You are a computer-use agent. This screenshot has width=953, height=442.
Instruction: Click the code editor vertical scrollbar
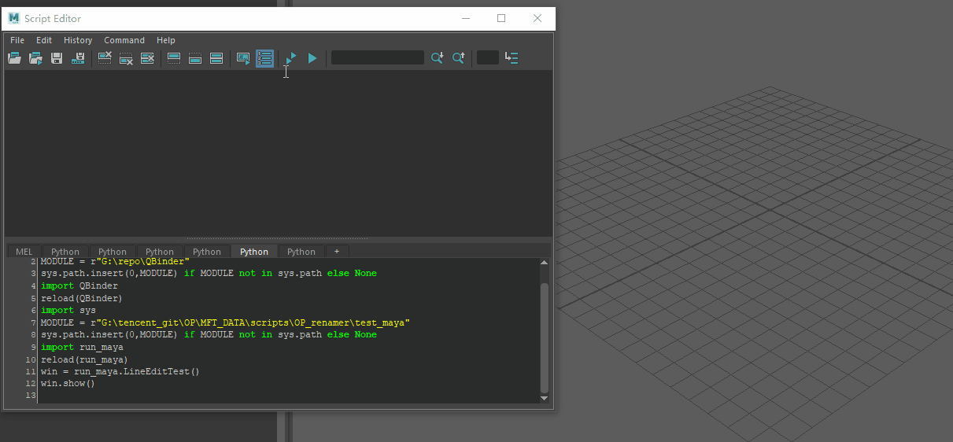[544, 338]
